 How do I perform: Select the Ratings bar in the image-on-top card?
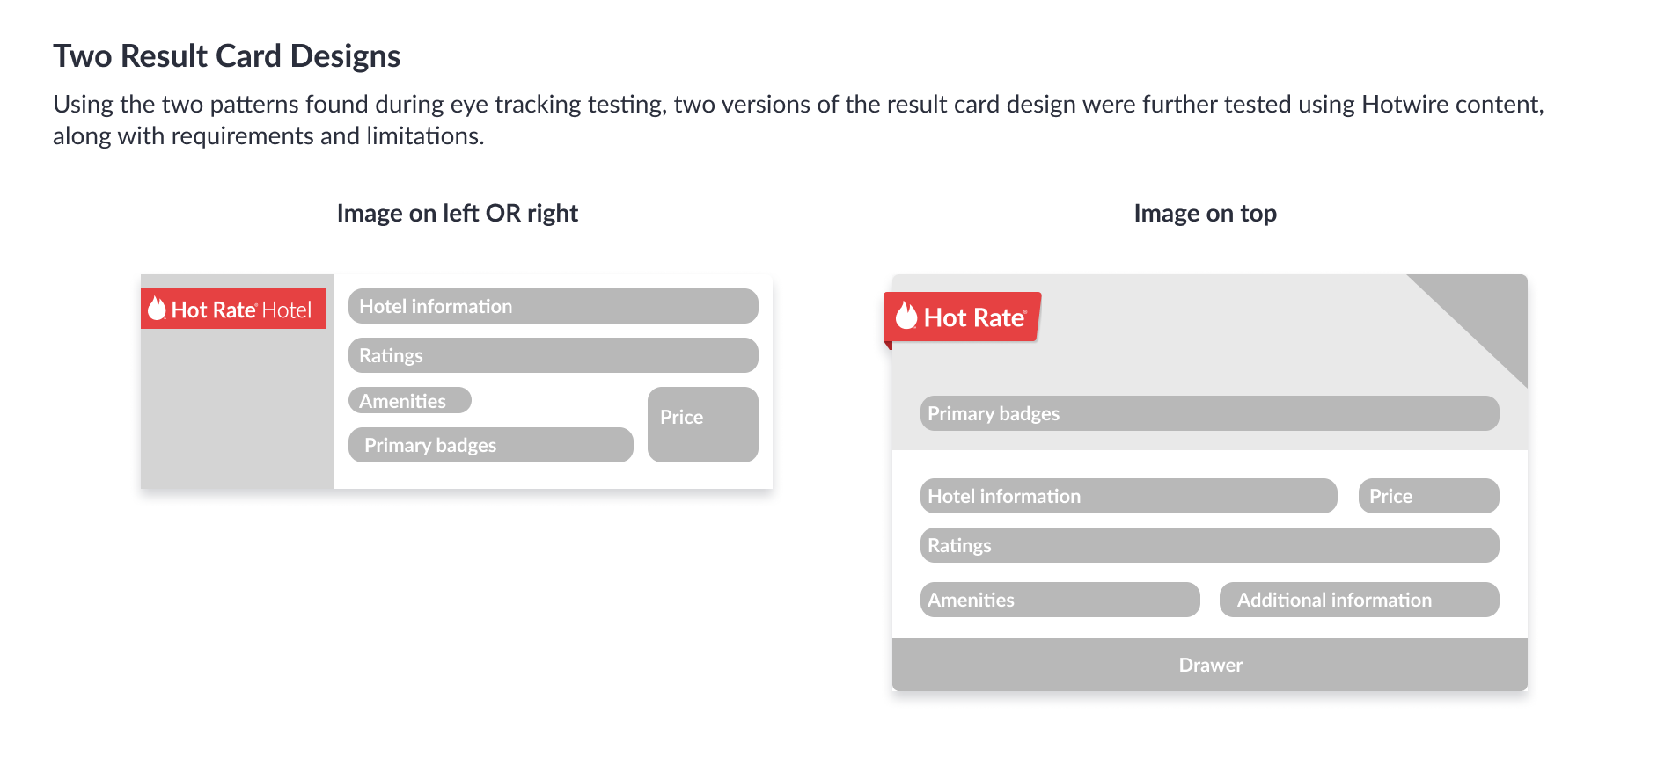pos(1209,545)
